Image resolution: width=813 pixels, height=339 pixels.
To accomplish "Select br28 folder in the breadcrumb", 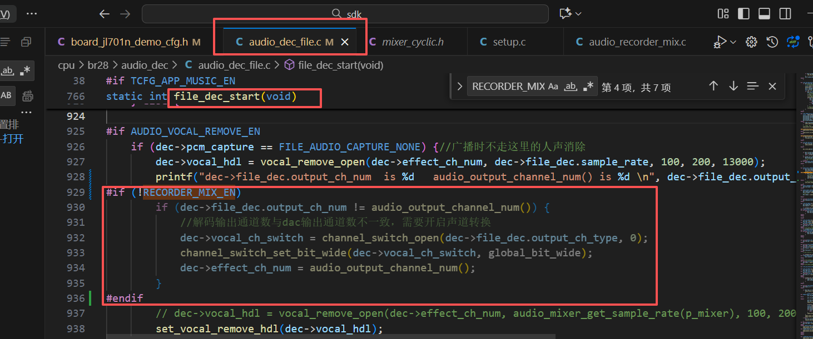I will [x=98, y=65].
